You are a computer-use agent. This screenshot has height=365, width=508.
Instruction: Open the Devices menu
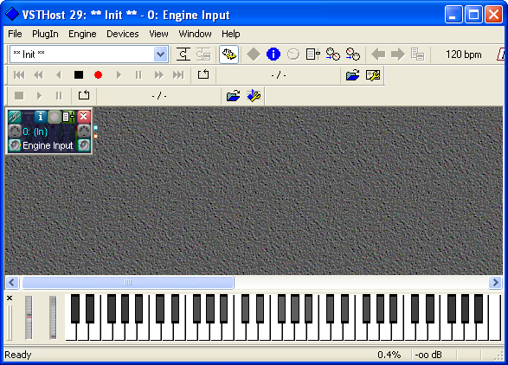coord(123,34)
